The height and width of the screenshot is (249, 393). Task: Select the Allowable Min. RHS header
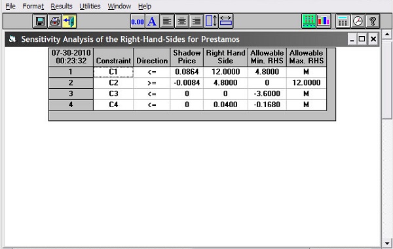click(267, 58)
